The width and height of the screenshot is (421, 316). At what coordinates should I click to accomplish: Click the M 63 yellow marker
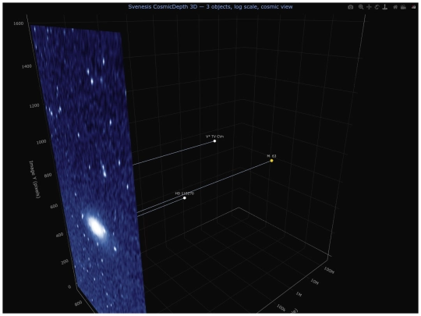point(272,161)
